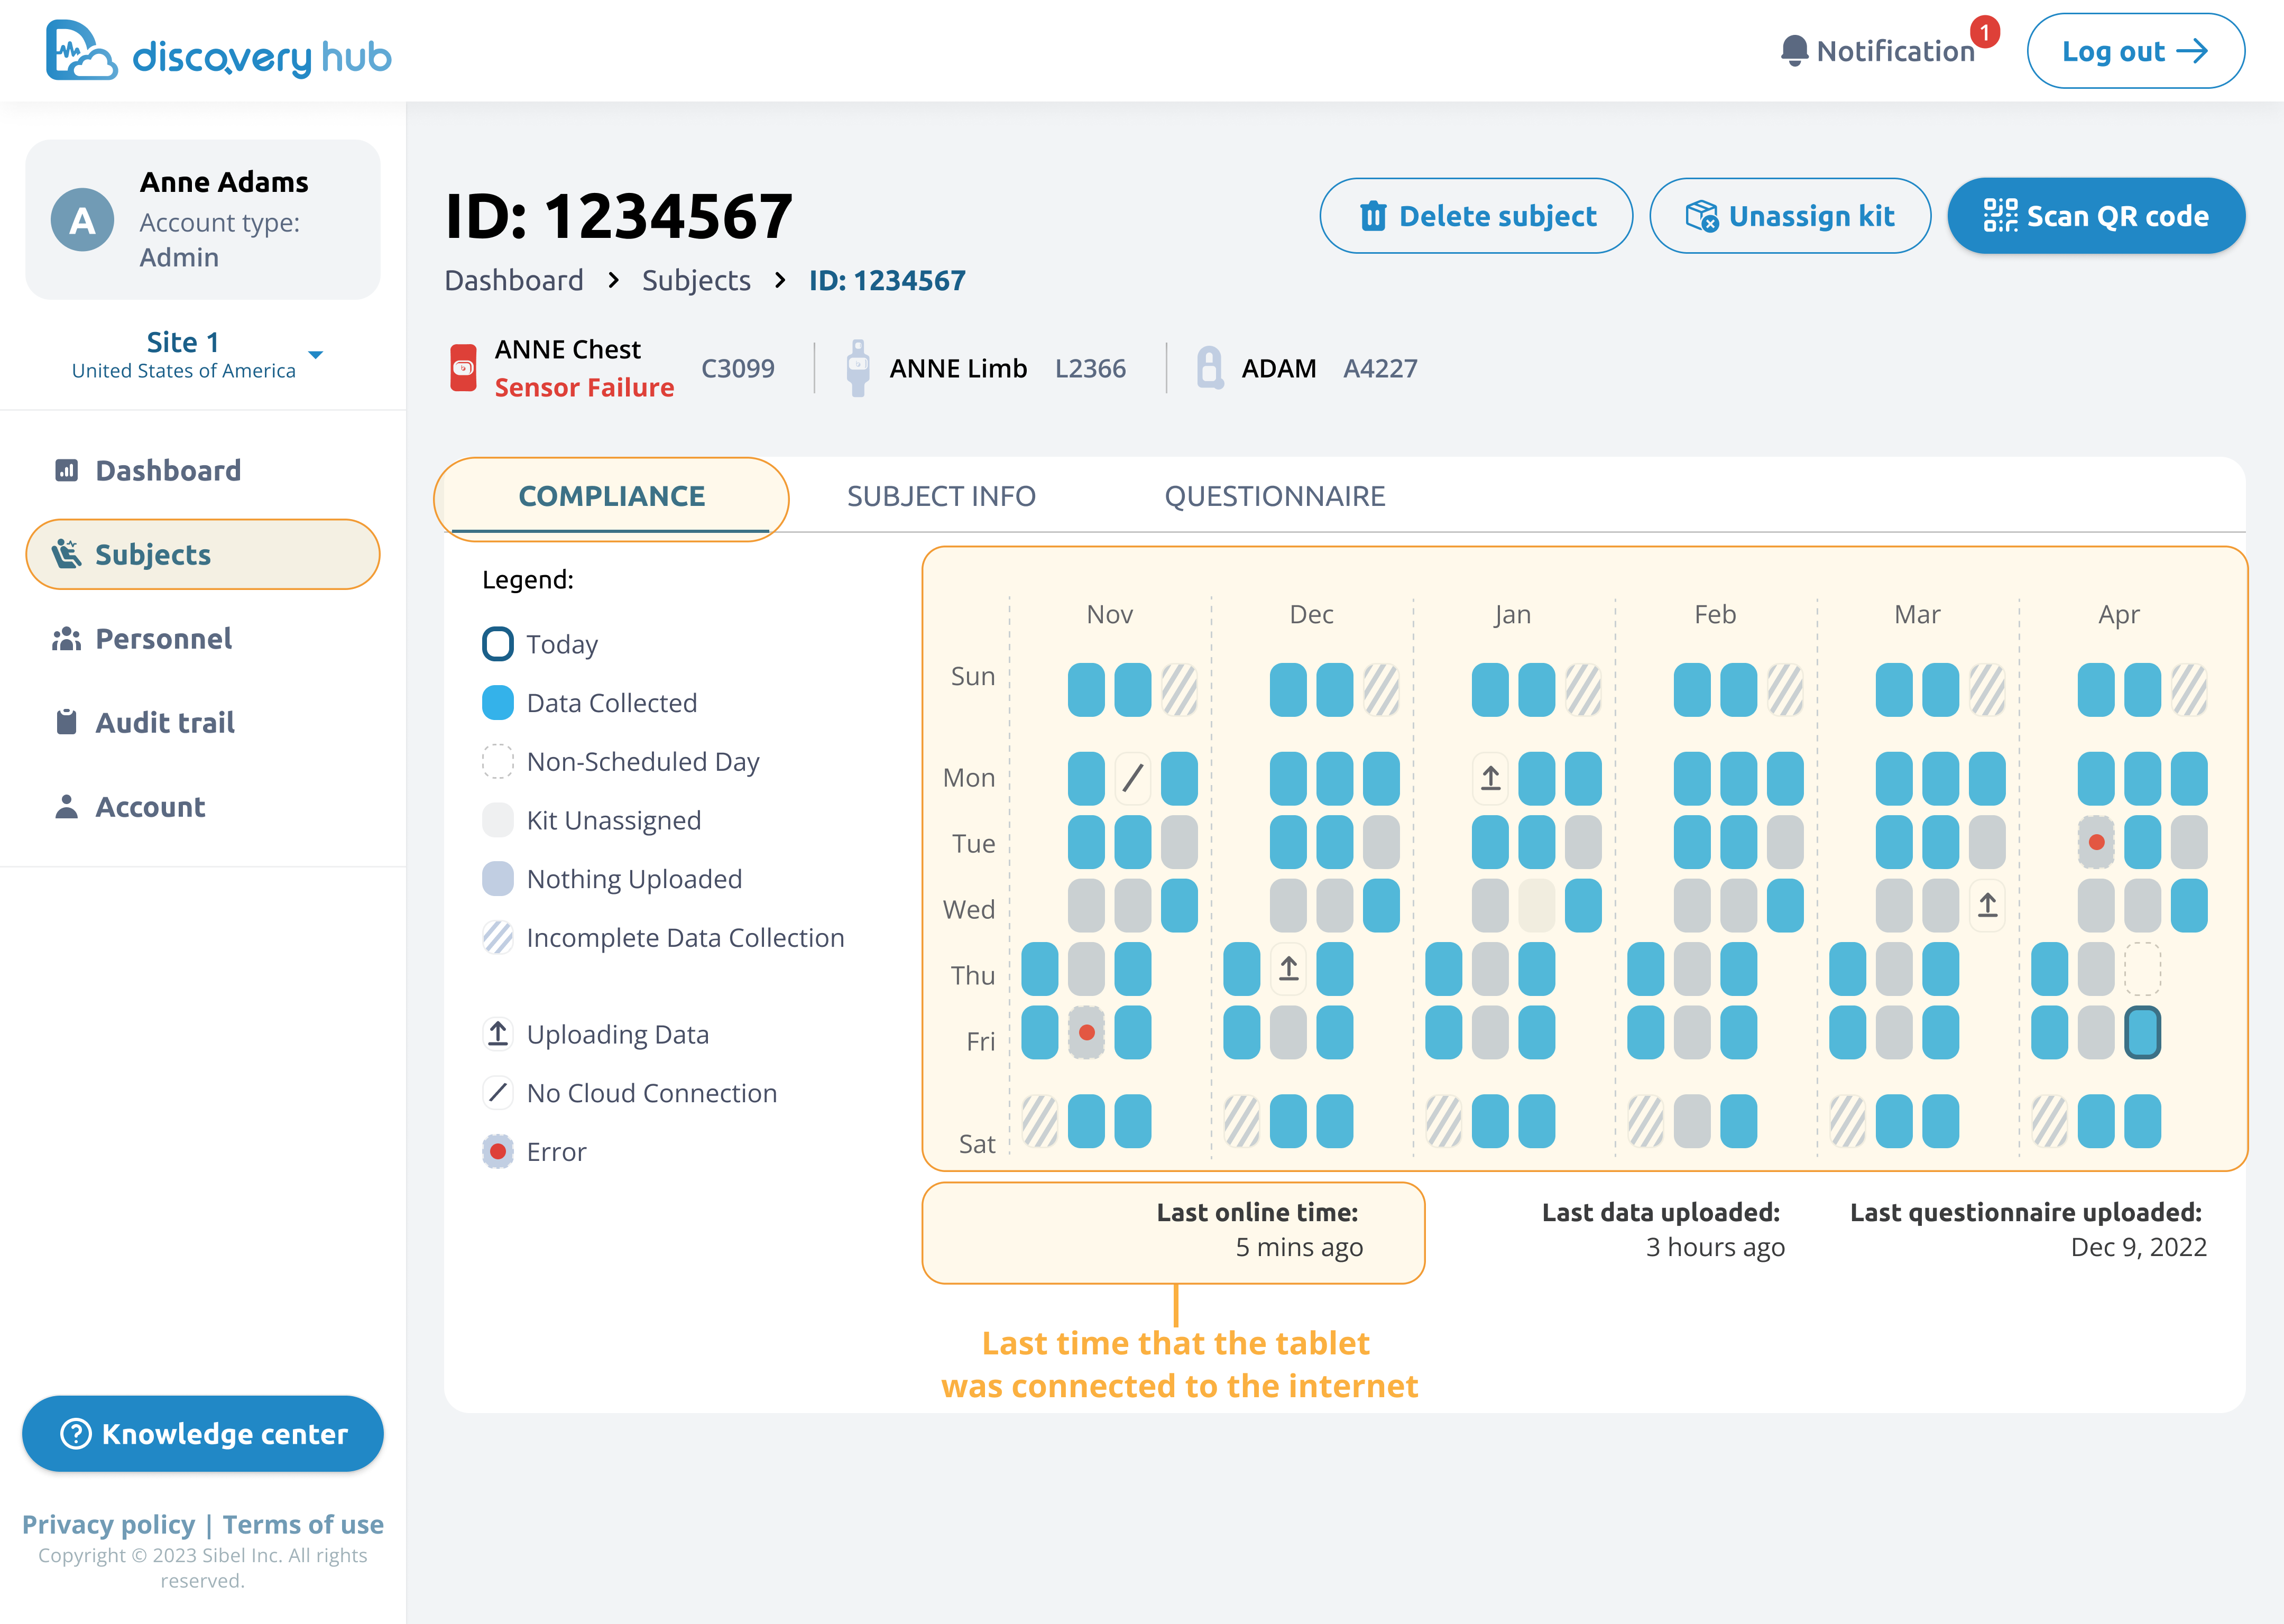2284x1624 pixels.
Task: Click breadcrumb chevron after Dashboard
Action: [613, 281]
